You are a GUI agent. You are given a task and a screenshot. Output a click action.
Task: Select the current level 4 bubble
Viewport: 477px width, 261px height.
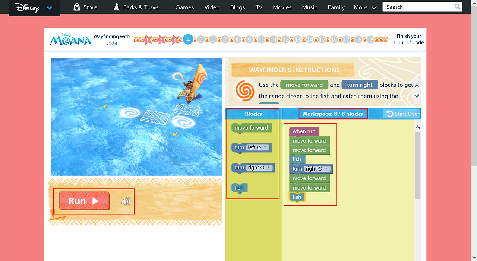point(188,39)
